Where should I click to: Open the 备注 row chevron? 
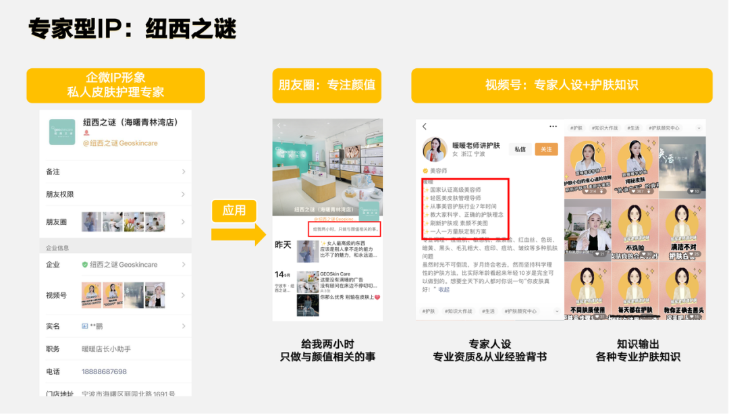(x=184, y=172)
